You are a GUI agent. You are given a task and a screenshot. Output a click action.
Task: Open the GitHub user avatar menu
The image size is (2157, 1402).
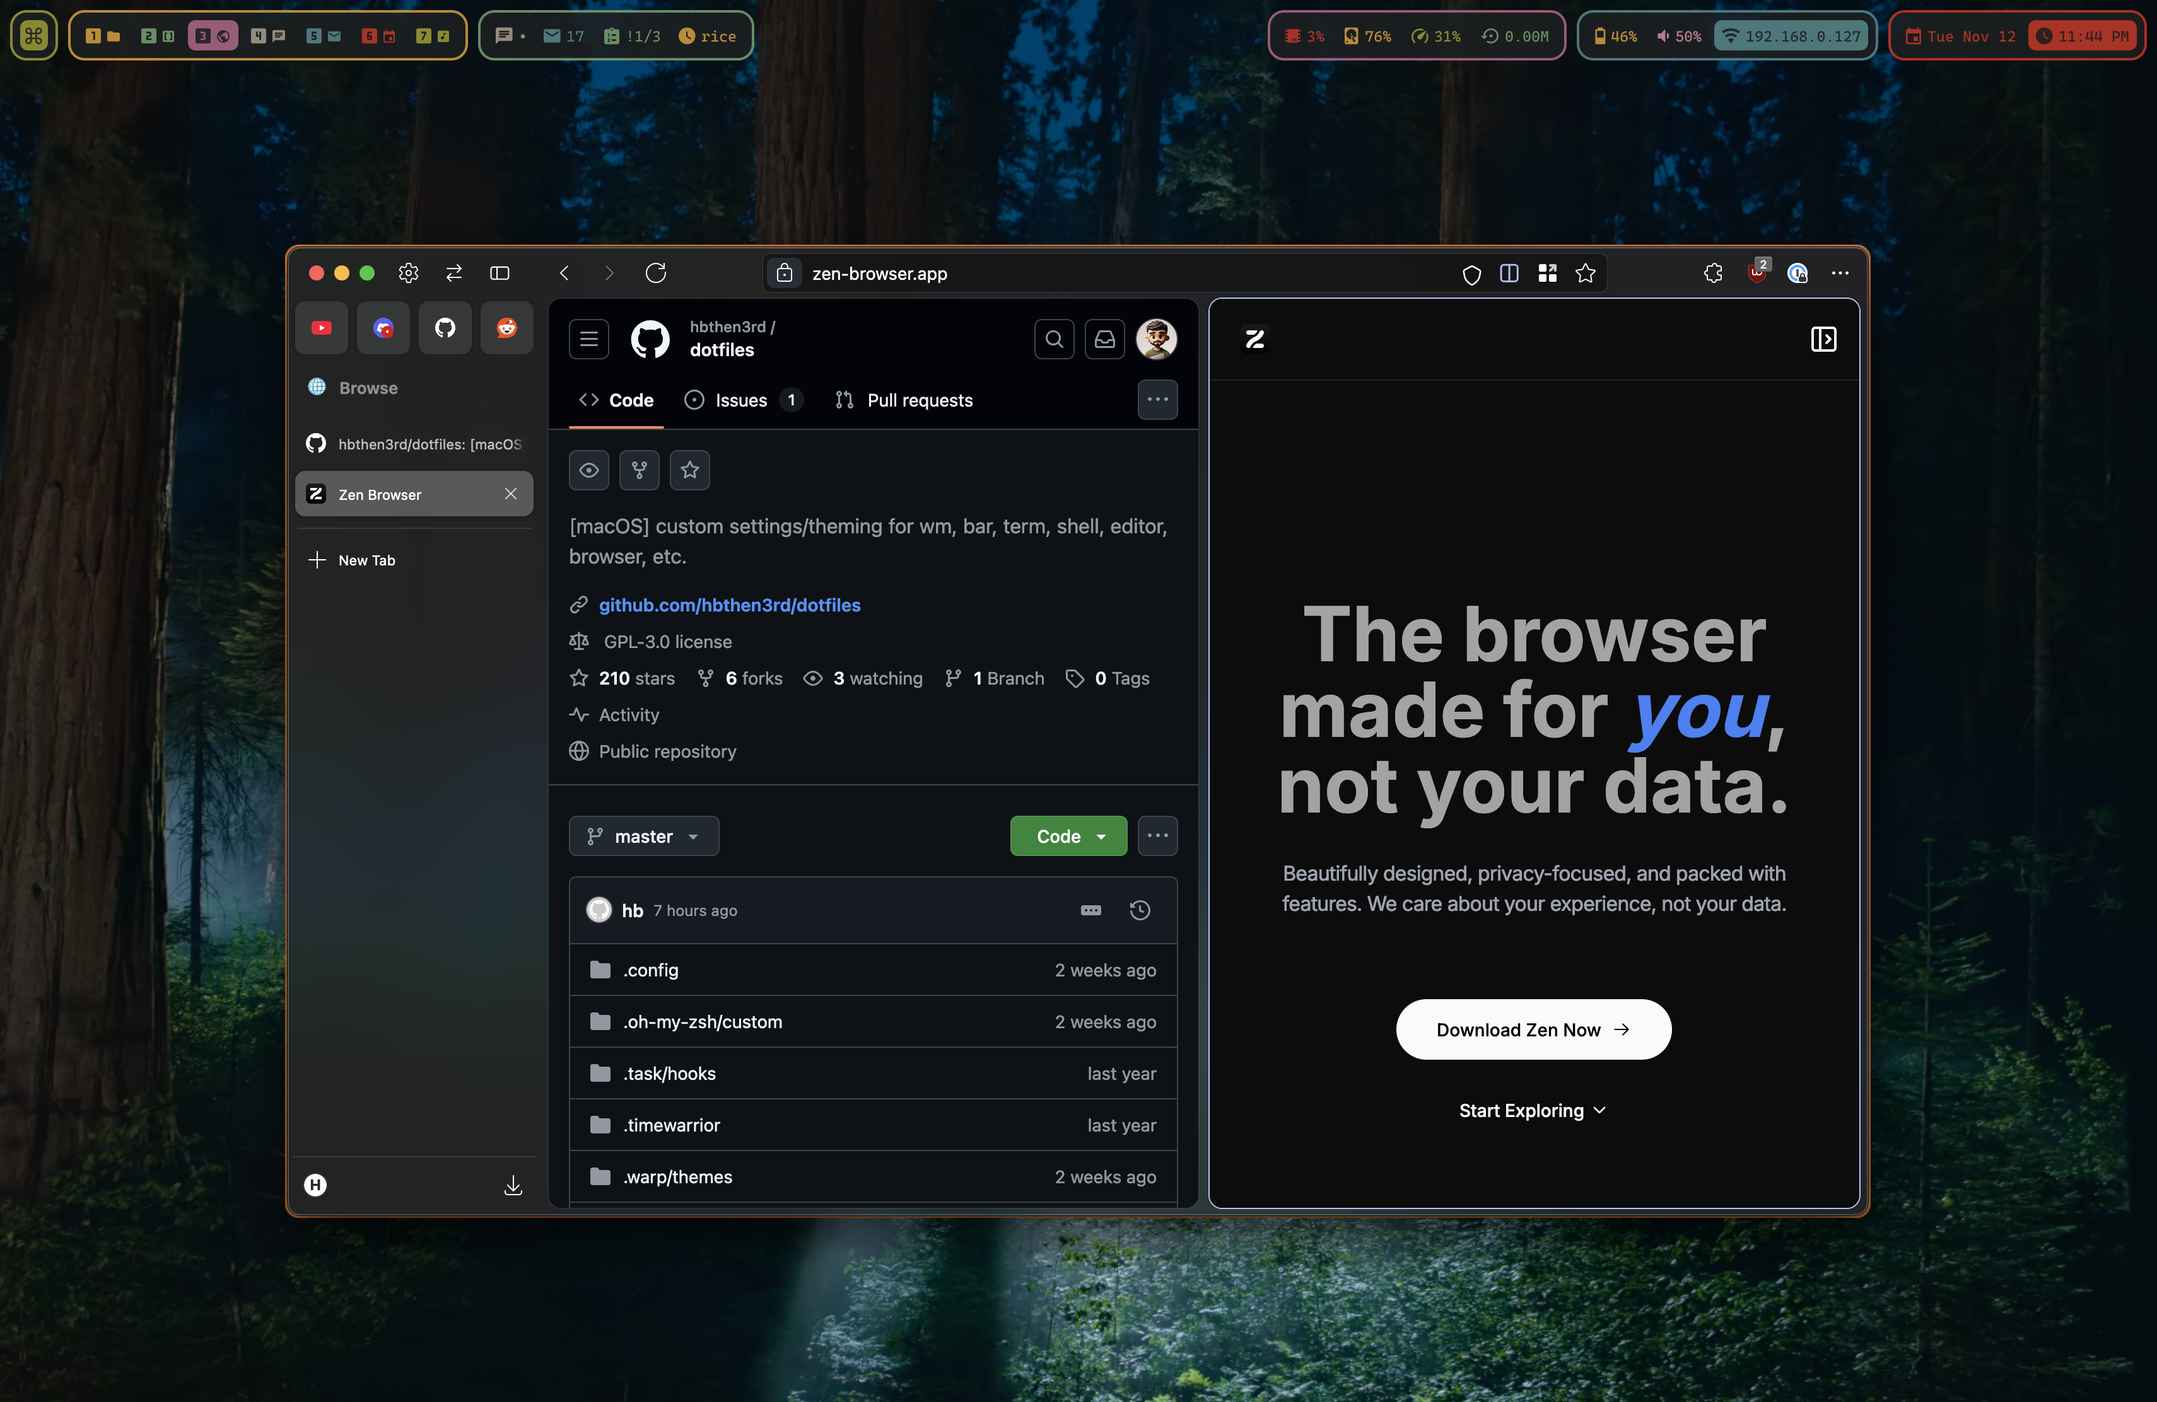(1157, 340)
